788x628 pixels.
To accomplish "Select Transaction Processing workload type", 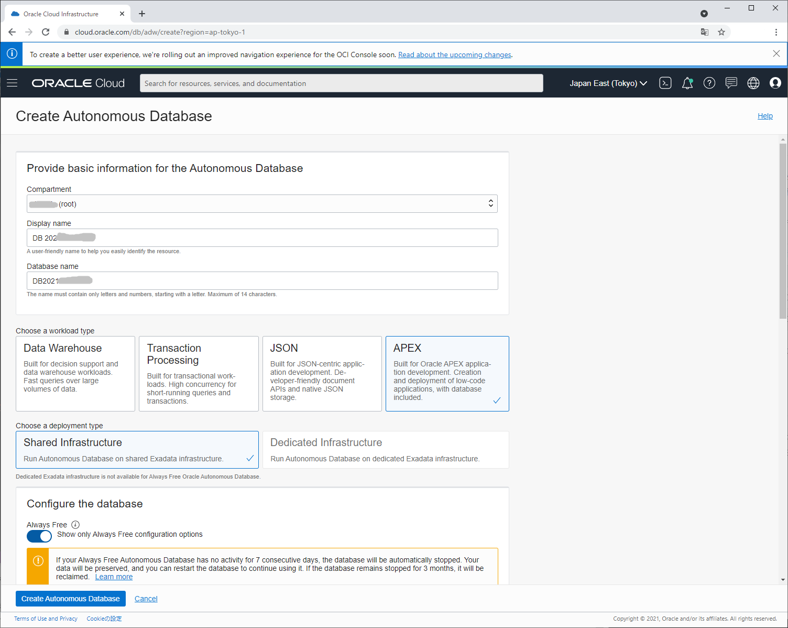I will pos(199,374).
